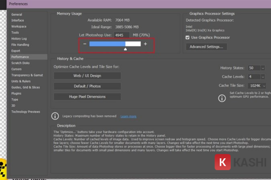Click the plus icon beside memory slider
The height and width of the screenshot is (180, 271).
click(x=145, y=44)
